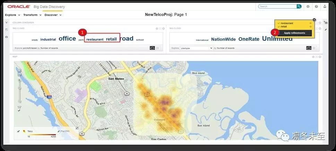Viewport: 336px width, 151px height.
Task: Click in the Search input field
Action: pyautogui.click(x=277, y=7)
